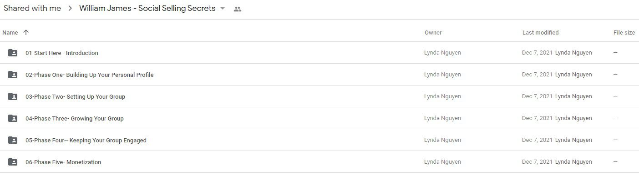Open dropdown arrow next to Social Selling Secrets
This screenshot has height=176, width=639.
click(x=223, y=9)
